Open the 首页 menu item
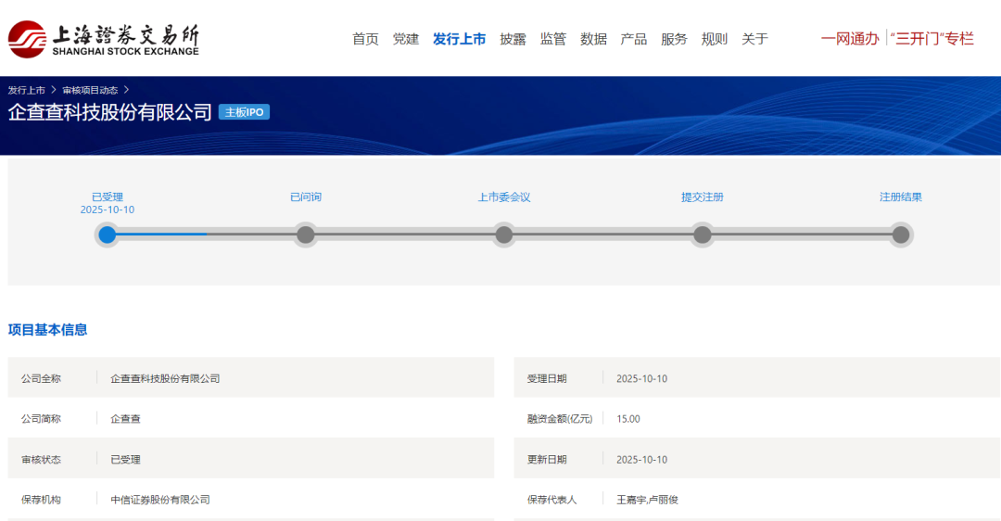 [365, 39]
